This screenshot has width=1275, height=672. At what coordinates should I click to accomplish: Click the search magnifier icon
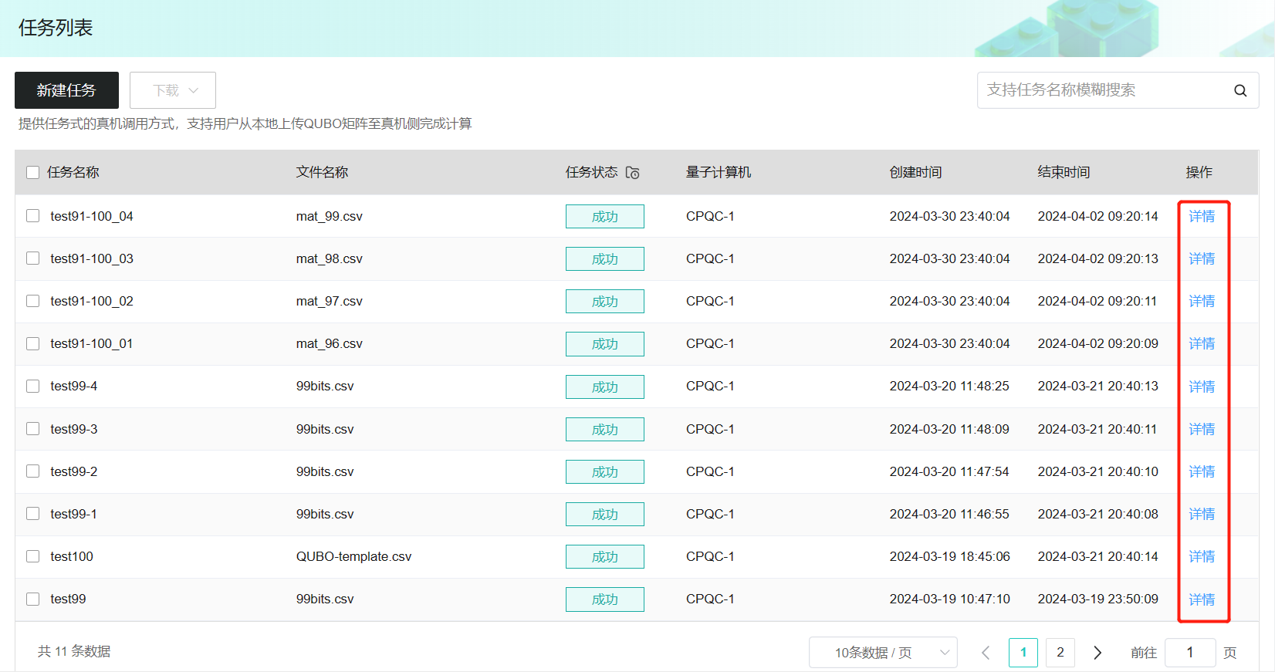[x=1239, y=90]
